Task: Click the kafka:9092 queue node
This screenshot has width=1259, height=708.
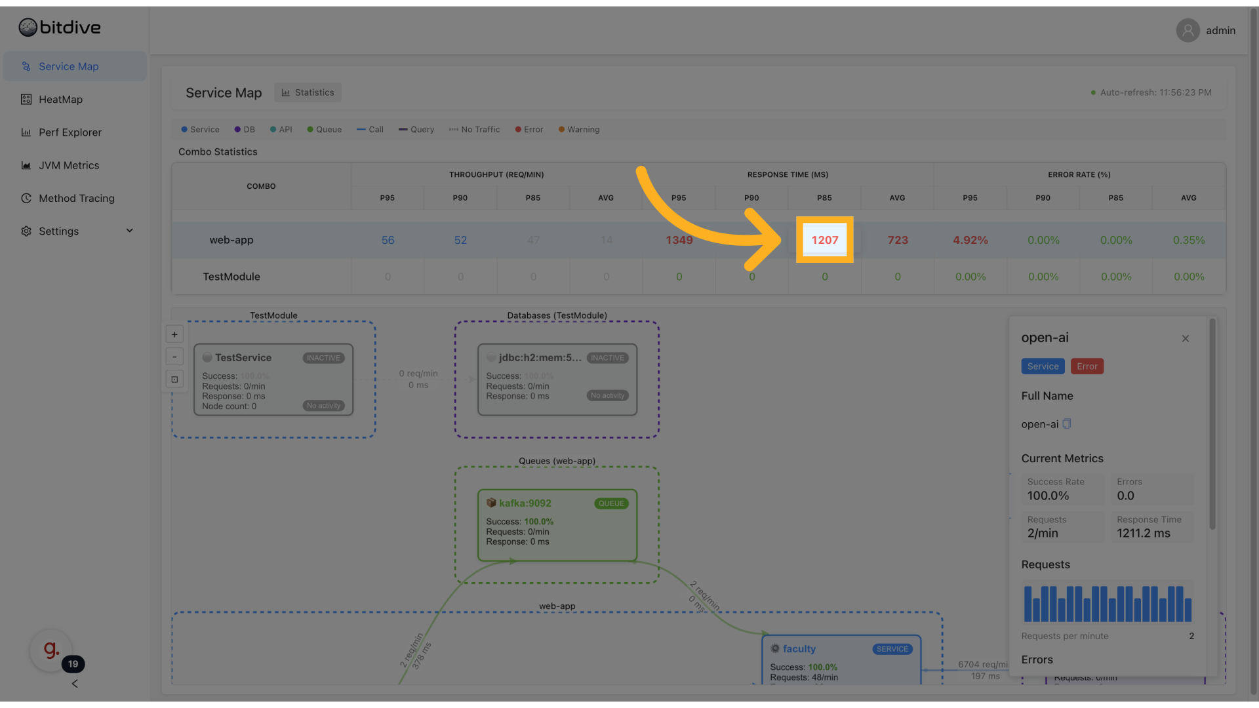Action: coord(557,525)
